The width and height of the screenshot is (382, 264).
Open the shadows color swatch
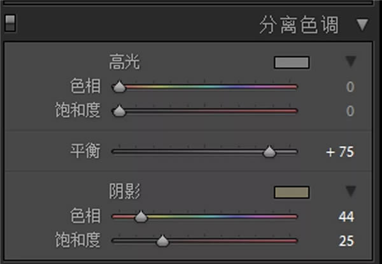[x=291, y=192]
